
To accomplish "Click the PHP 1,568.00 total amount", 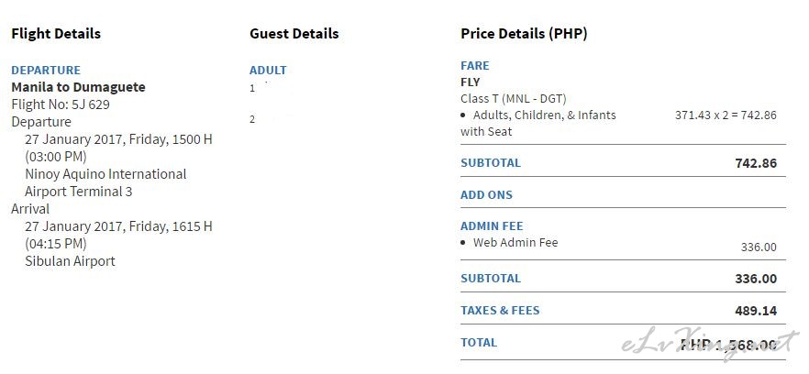I will pyautogui.click(x=729, y=345).
